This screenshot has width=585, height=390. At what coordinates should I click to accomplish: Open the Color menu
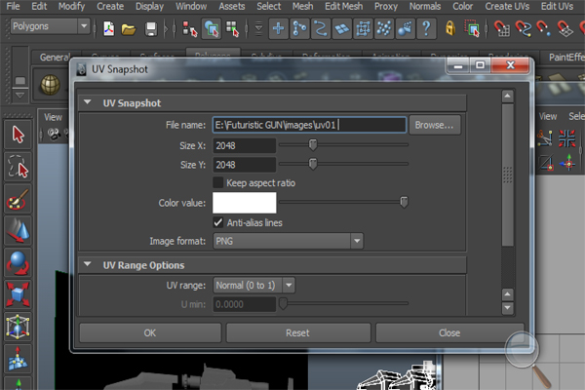462,7
